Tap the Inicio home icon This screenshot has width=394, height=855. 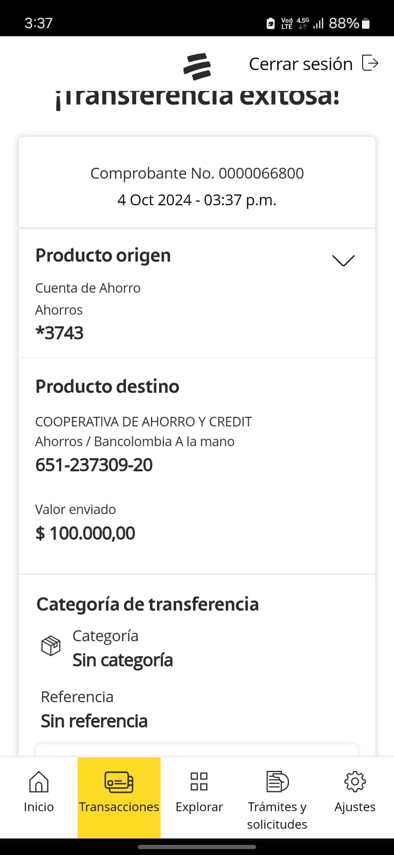coord(38,782)
